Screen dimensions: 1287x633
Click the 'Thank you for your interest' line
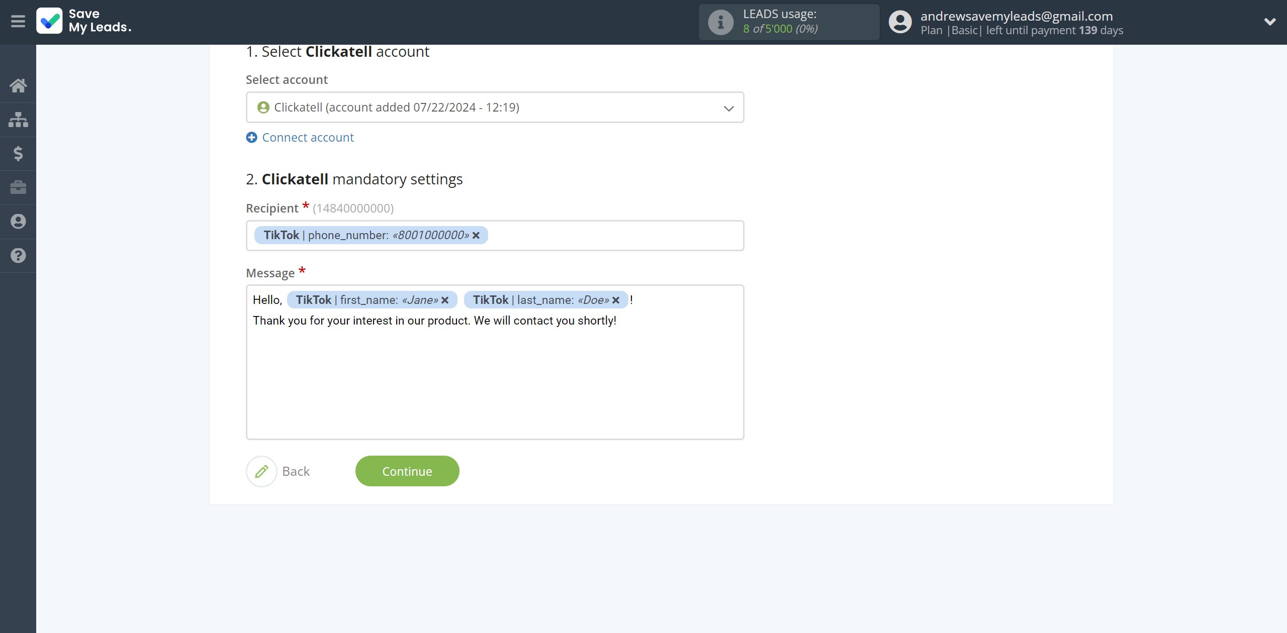pos(434,321)
